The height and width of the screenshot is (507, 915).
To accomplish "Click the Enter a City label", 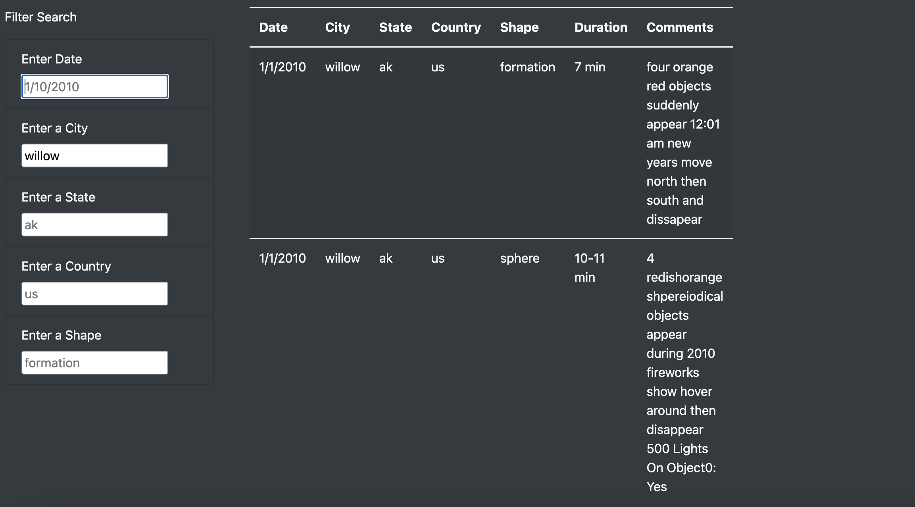I will point(54,128).
